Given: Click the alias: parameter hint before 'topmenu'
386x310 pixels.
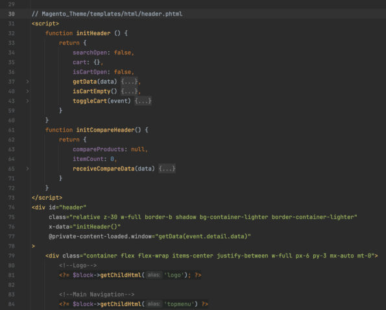Looking at the screenshot, I should (x=154, y=304).
